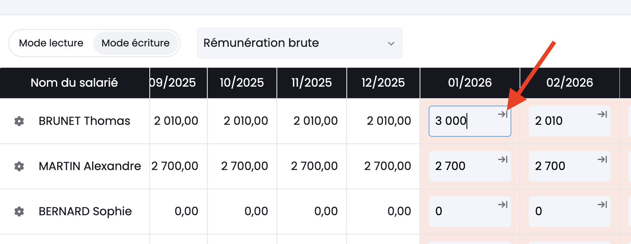
Task: Select the Mode écriture option
Action: click(x=135, y=43)
